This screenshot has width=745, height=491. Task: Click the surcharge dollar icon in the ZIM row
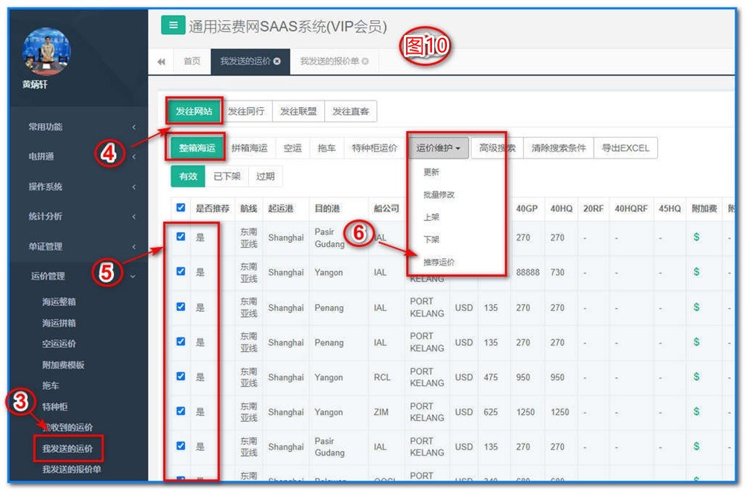pyautogui.click(x=697, y=411)
